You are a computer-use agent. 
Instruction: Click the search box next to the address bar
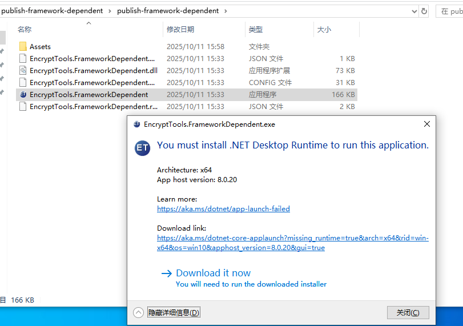coord(449,11)
